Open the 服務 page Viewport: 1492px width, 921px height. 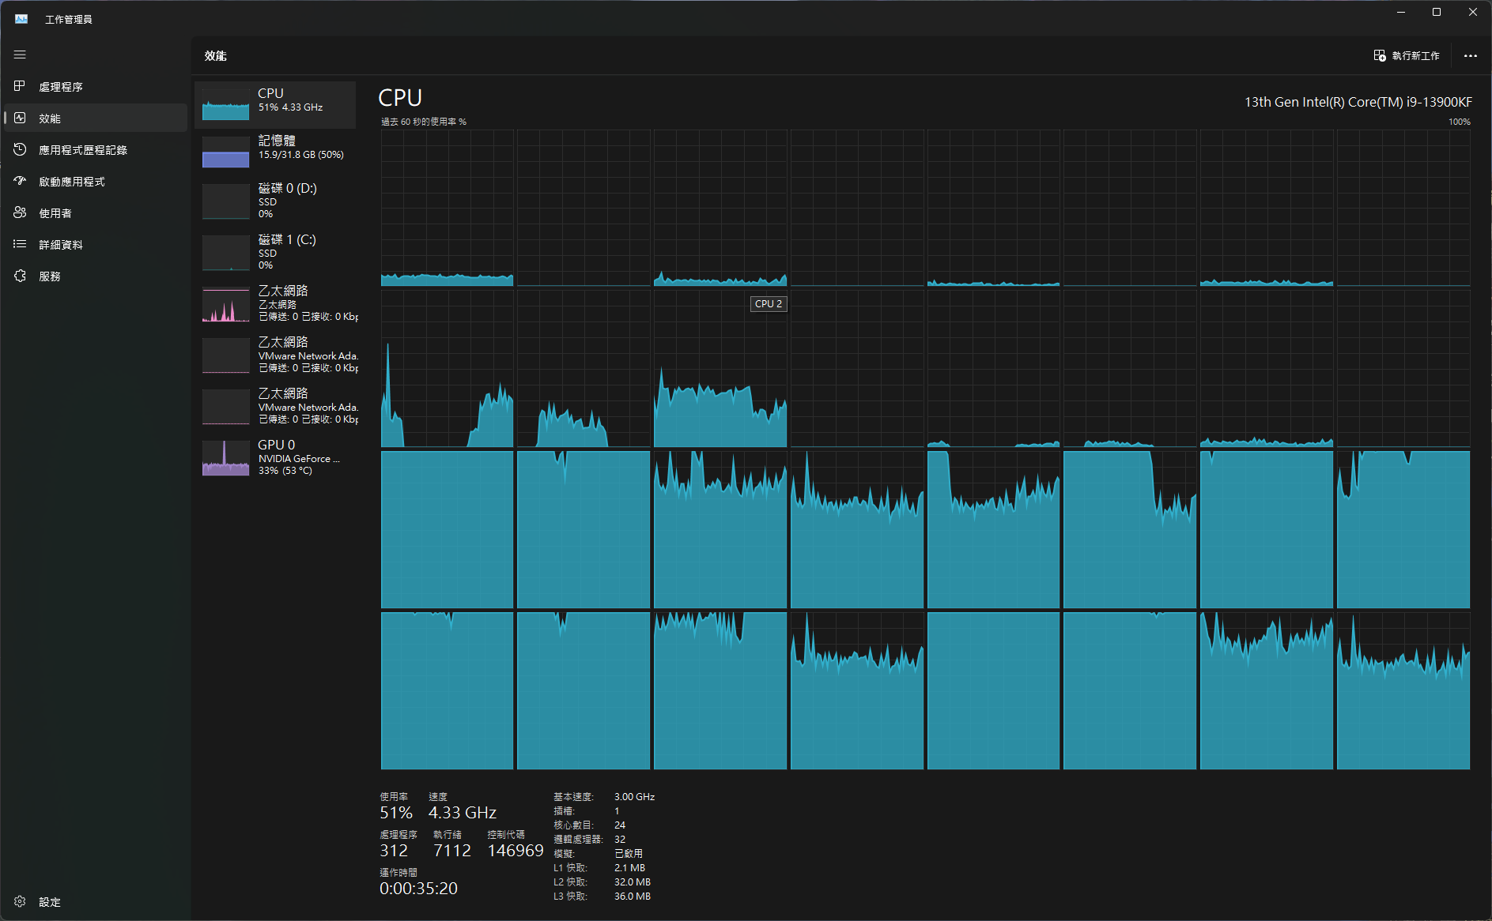[x=96, y=276]
